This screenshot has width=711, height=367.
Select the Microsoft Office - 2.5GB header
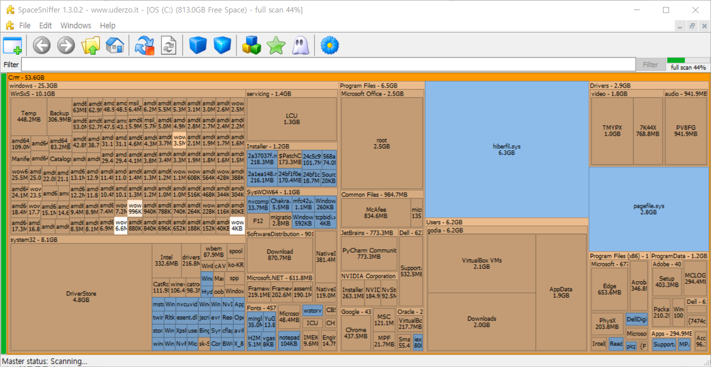pos(382,94)
